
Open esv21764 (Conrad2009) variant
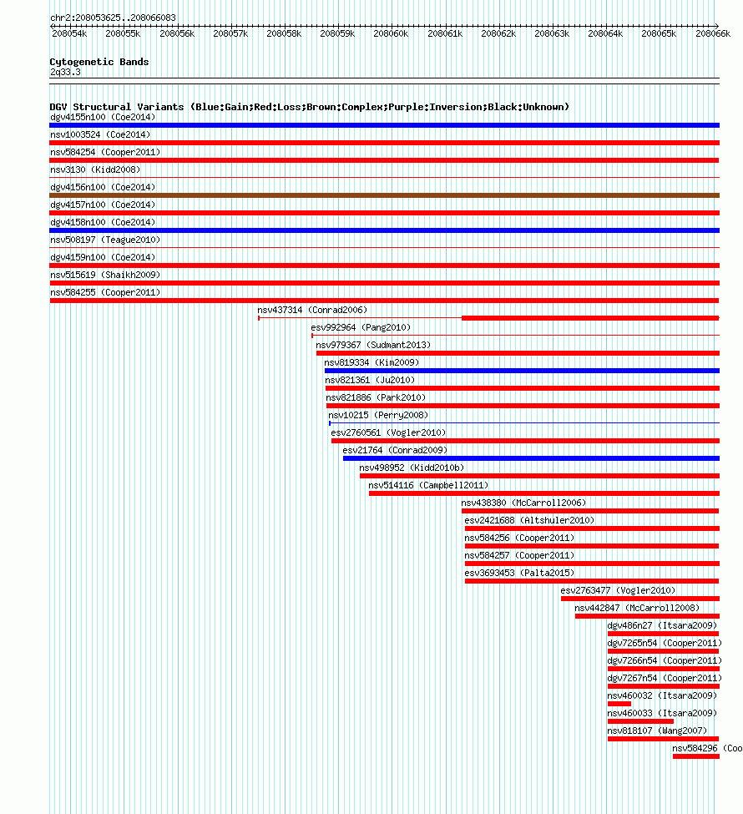(x=395, y=451)
